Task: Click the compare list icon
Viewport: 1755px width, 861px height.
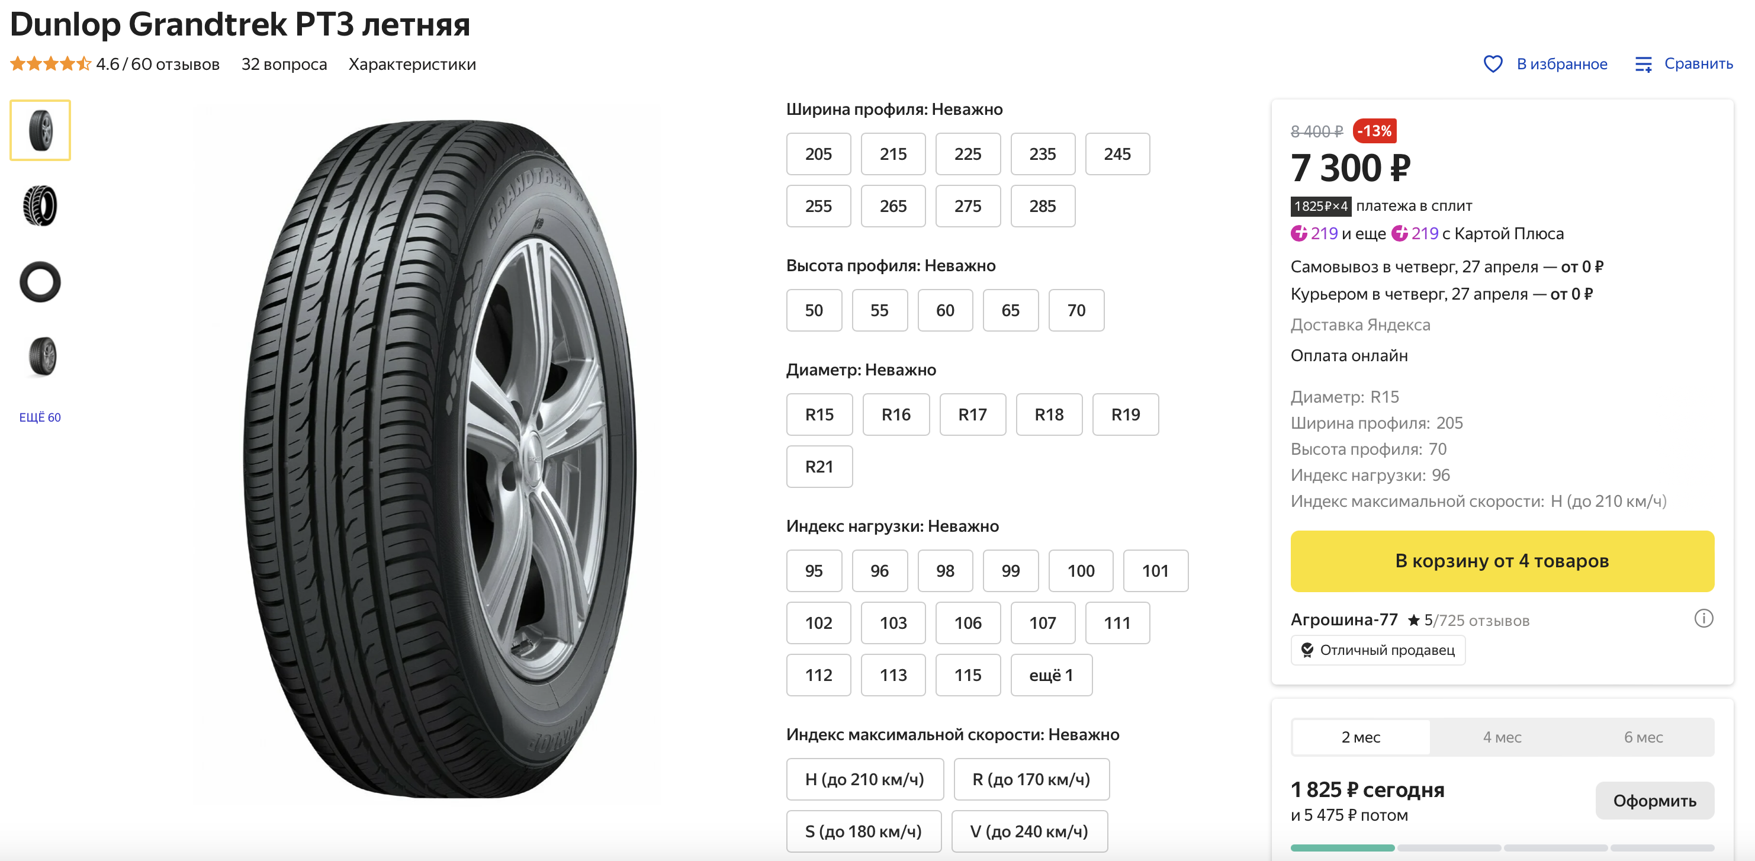Action: pyautogui.click(x=1643, y=64)
